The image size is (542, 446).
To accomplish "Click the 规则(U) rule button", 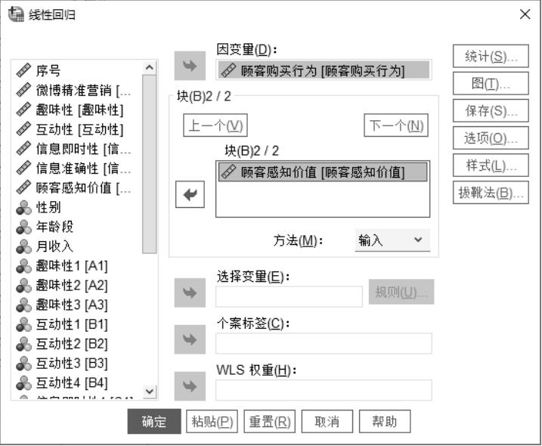I will pos(401,292).
